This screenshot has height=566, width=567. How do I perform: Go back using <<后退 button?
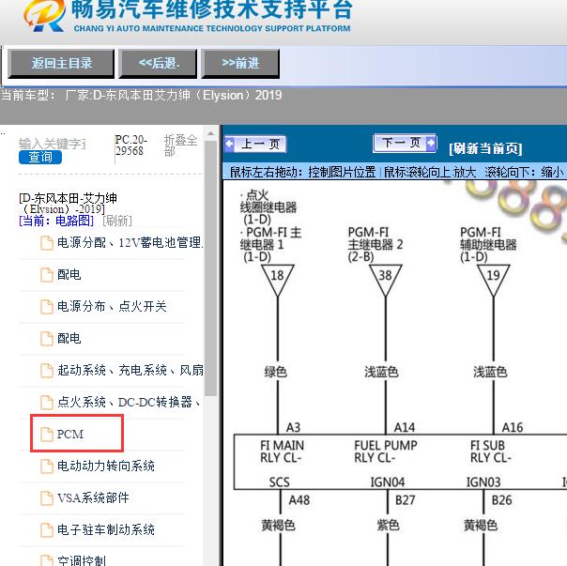(158, 64)
